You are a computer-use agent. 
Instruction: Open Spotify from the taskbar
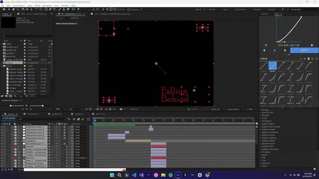[x=170, y=175]
